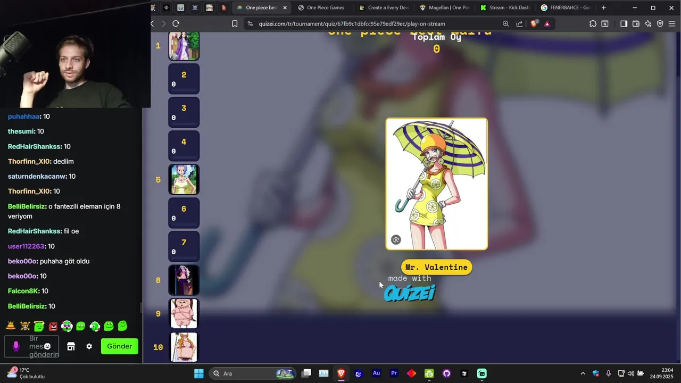
Task: Open Task View on taskbar
Action: point(306,373)
